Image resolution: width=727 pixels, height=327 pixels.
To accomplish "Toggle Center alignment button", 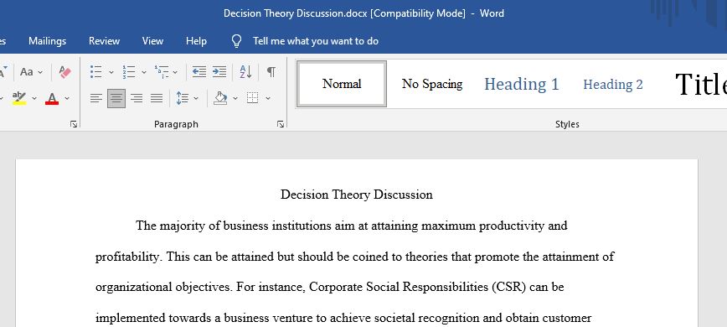I will (x=116, y=98).
